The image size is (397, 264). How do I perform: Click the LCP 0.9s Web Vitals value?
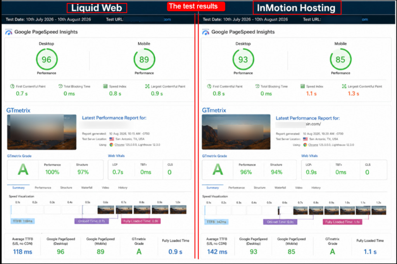pyautogui.click(x=311, y=172)
